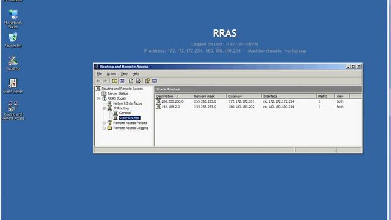Click the Forward arrow in the toolbar
Screen dimensions: 391x220
[105, 81]
